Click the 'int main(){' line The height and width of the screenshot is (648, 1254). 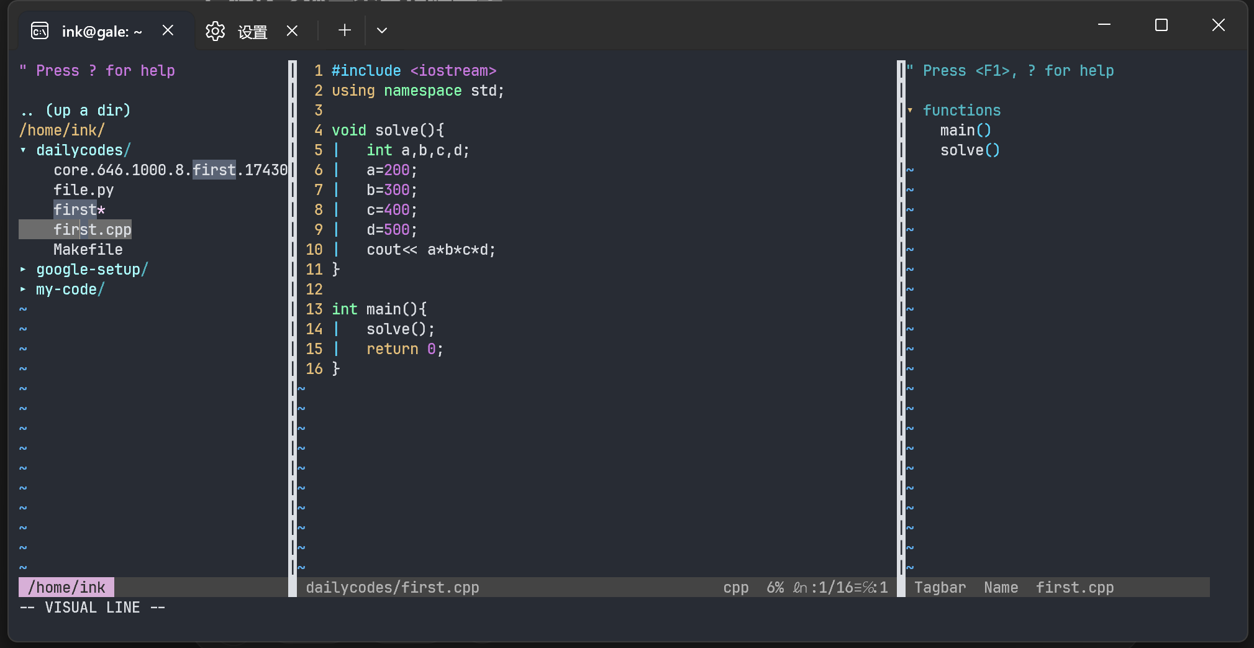point(379,309)
